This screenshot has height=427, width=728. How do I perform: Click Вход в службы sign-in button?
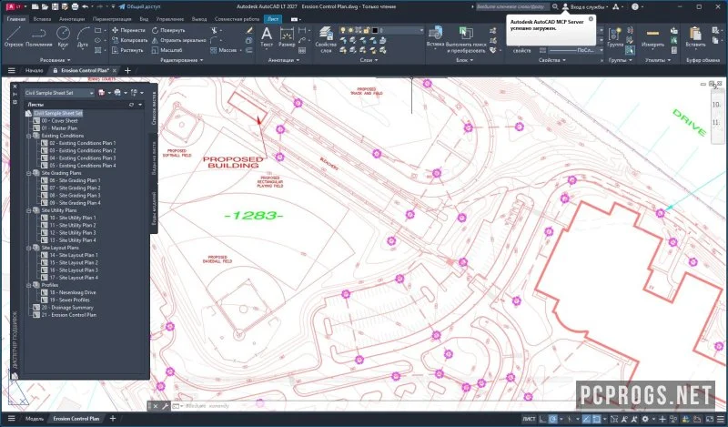pyautogui.click(x=584, y=7)
